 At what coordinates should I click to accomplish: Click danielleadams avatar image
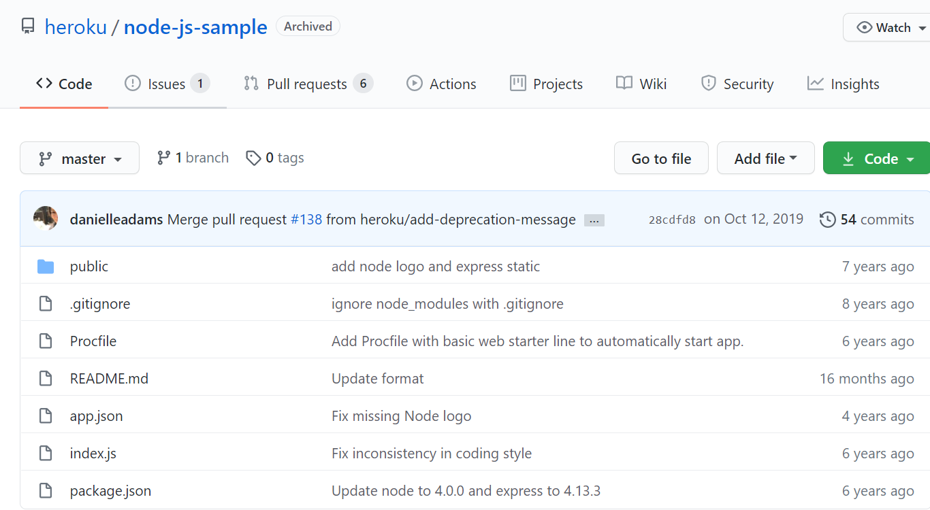pos(46,219)
